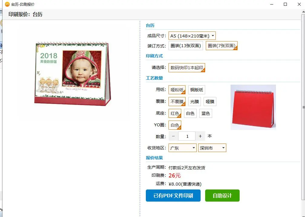Open the 成品尺寸 A5 size dropdown
305x217 pixels.
[x=192, y=36]
